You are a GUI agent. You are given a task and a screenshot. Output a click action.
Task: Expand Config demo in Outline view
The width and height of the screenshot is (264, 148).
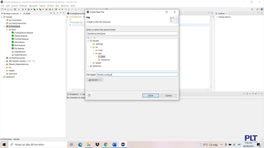(x=217, y=17)
